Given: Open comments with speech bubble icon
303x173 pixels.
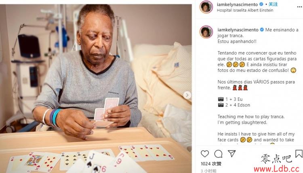Looking at the screenshot, I should click(x=218, y=154).
